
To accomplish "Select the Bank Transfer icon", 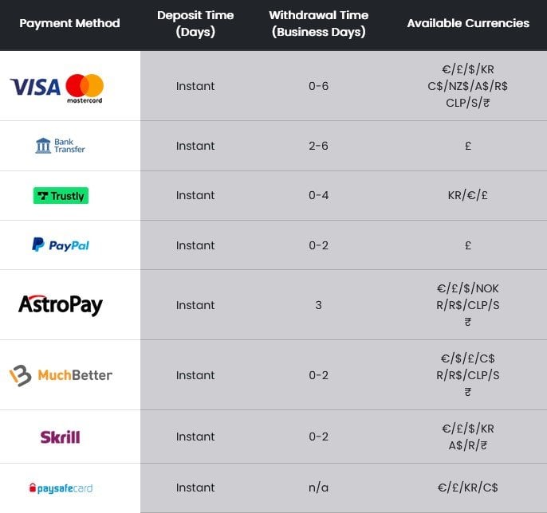I will (60, 146).
